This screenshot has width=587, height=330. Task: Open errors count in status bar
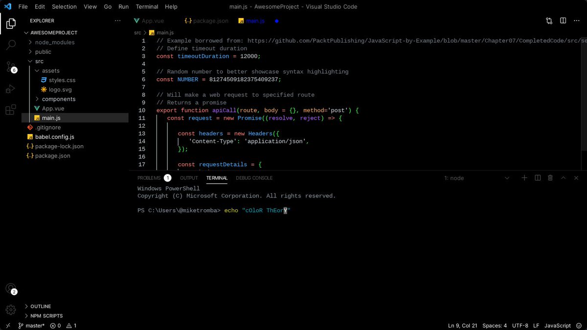click(x=55, y=326)
